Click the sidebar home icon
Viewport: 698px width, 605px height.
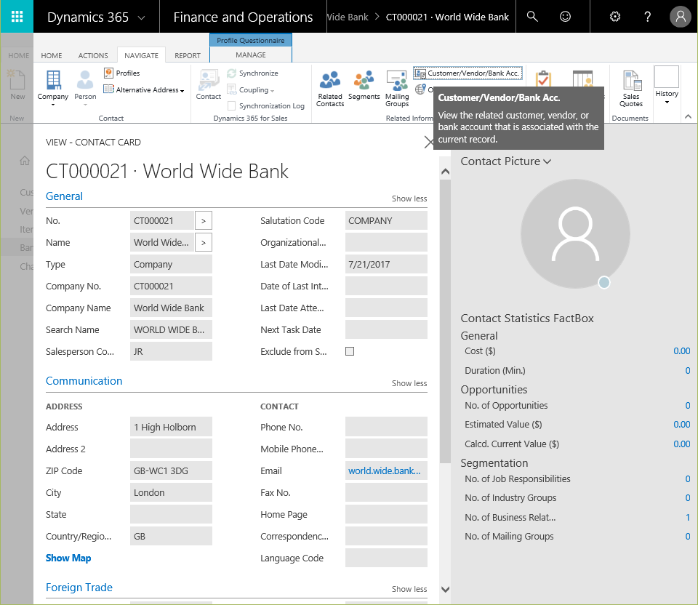point(25,161)
